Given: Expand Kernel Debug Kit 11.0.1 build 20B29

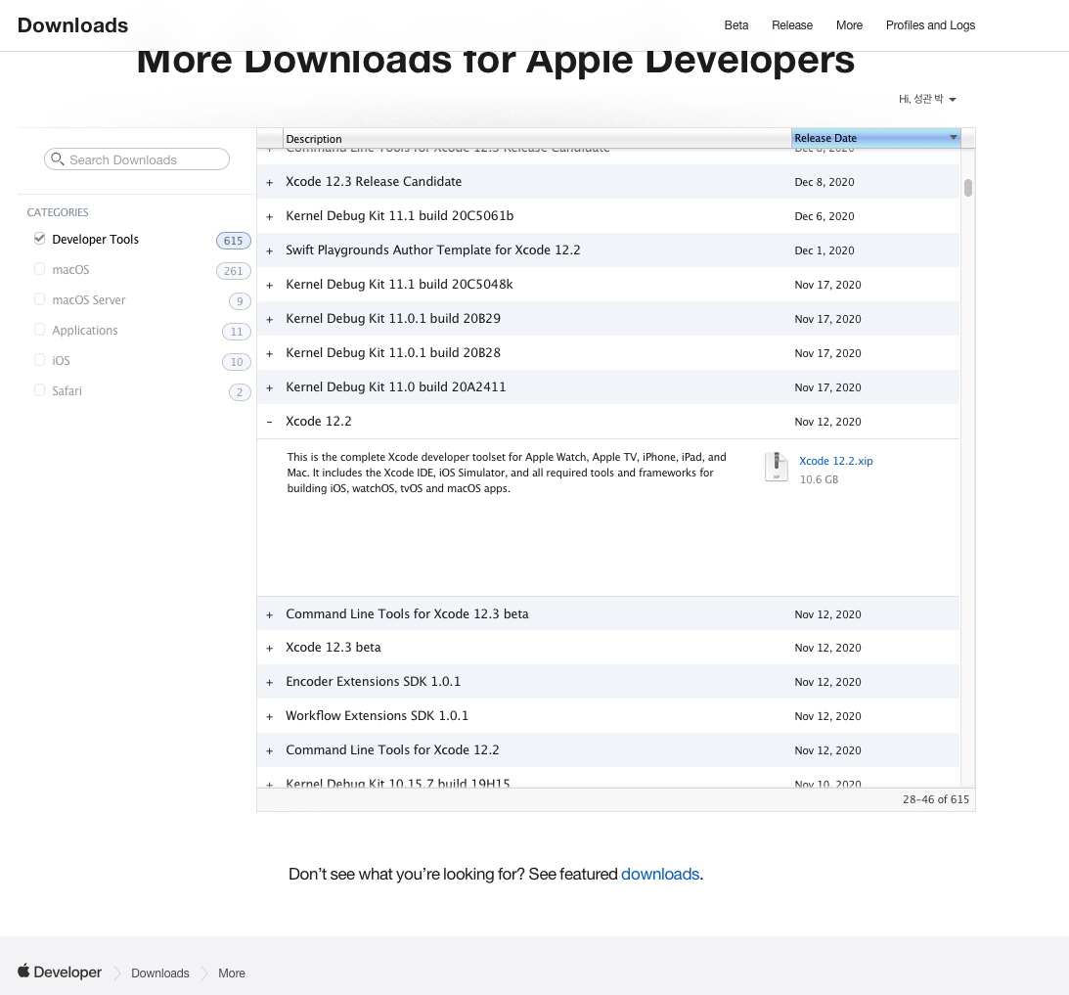Looking at the screenshot, I should [269, 319].
